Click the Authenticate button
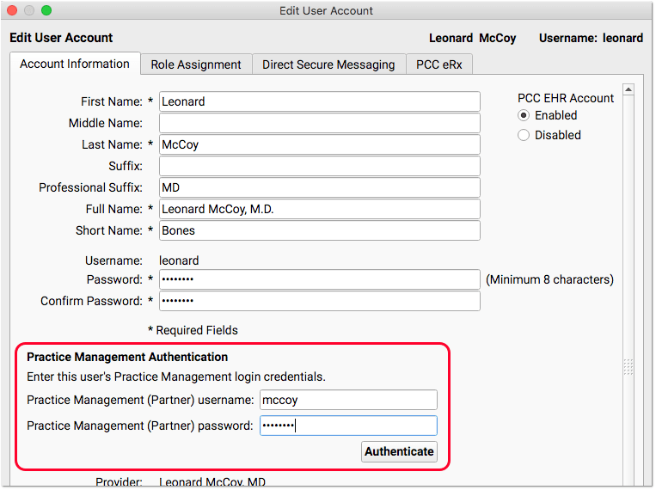 399,451
